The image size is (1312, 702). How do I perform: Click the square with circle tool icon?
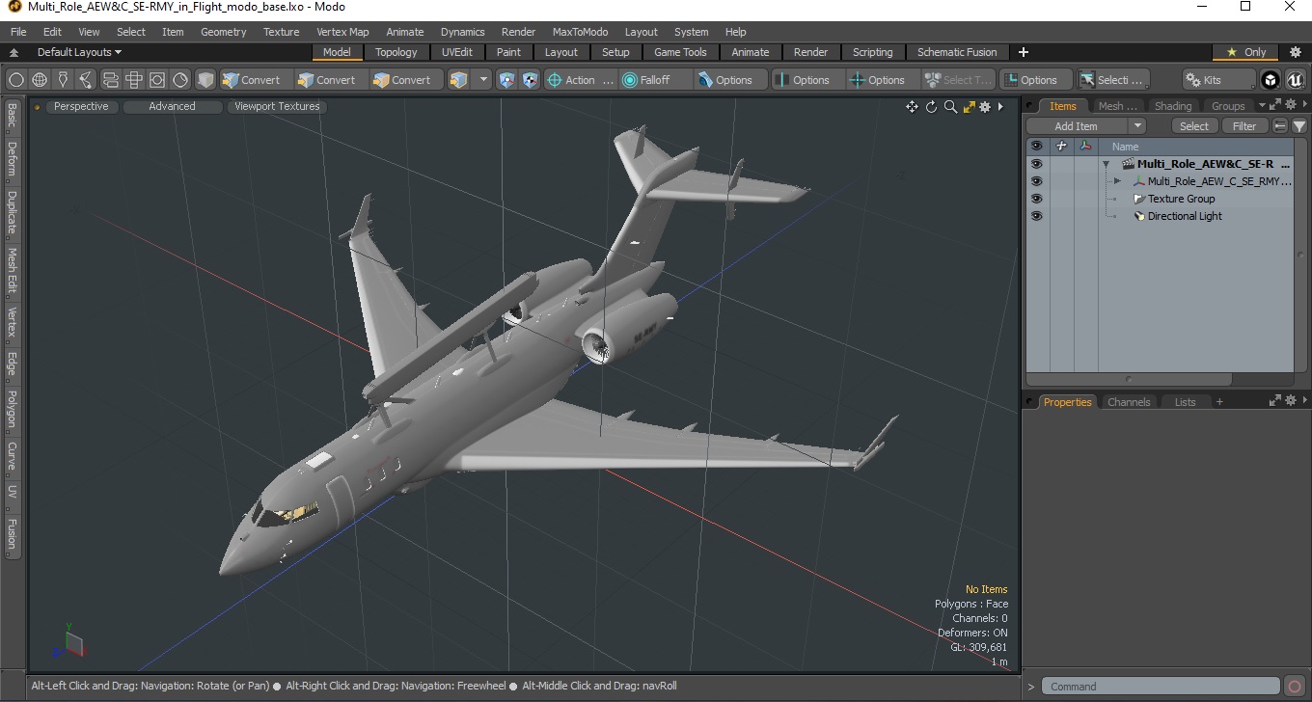pyautogui.click(x=157, y=80)
